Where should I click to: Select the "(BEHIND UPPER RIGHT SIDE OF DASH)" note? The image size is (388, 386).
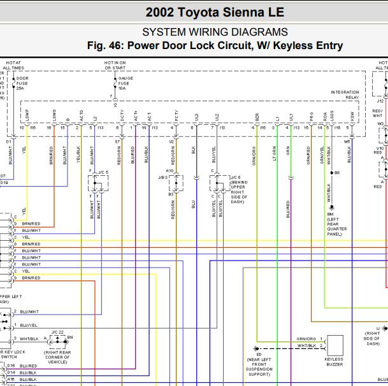[239, 192]
